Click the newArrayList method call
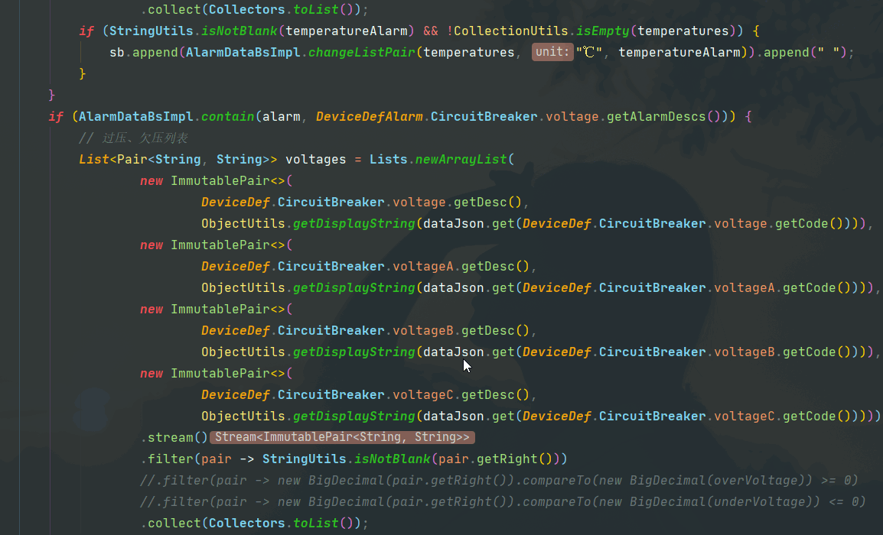 461,159
